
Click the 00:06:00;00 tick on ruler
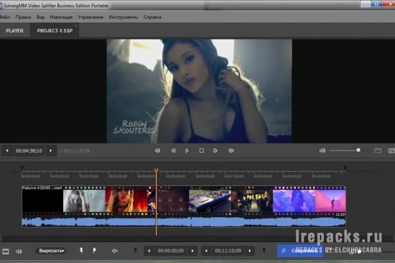(205, 176)
